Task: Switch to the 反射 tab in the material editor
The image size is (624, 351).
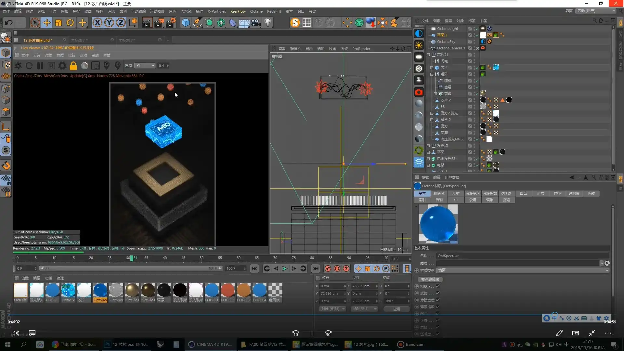Action: (x=456, y=193)
